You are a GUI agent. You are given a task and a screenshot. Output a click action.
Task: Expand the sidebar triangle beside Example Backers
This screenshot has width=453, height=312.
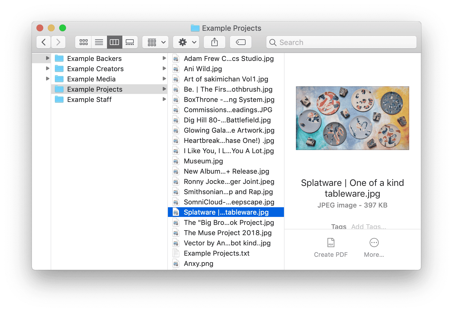(x=48, y=58)
